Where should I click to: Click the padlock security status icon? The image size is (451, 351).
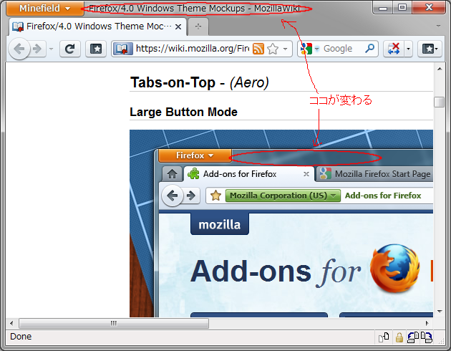[399, 337]
